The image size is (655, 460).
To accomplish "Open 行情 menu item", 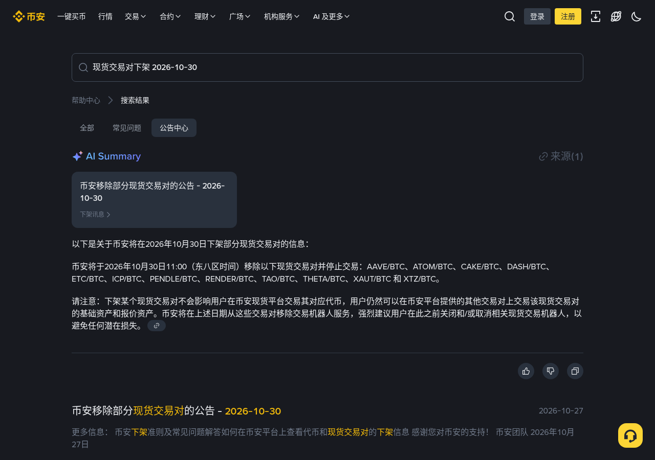I will (105, 16).
